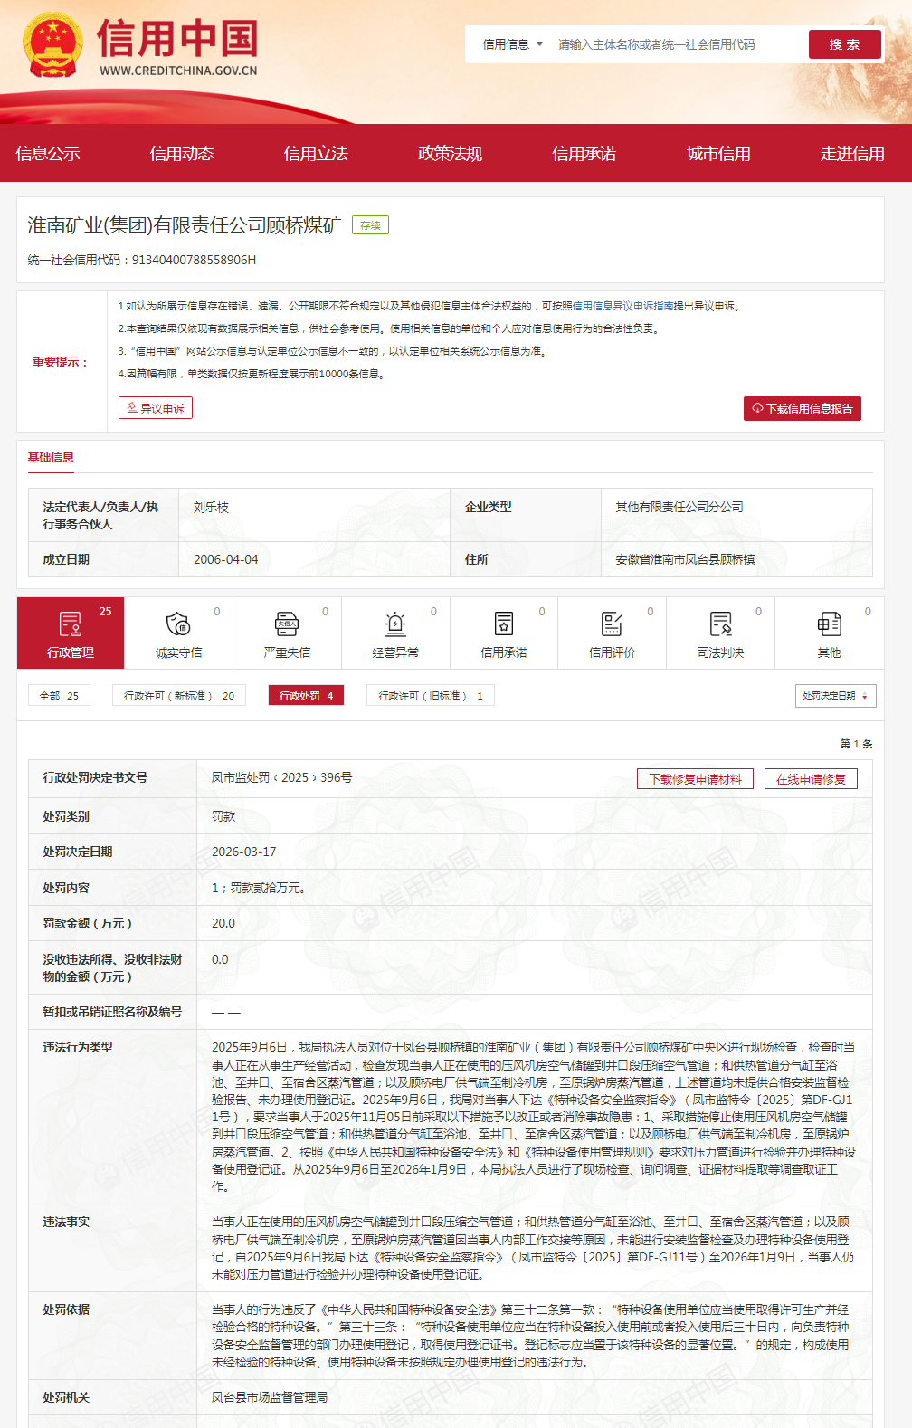Select the 诚实守信 shield icon
The image size is (912, 1428).
178,624
